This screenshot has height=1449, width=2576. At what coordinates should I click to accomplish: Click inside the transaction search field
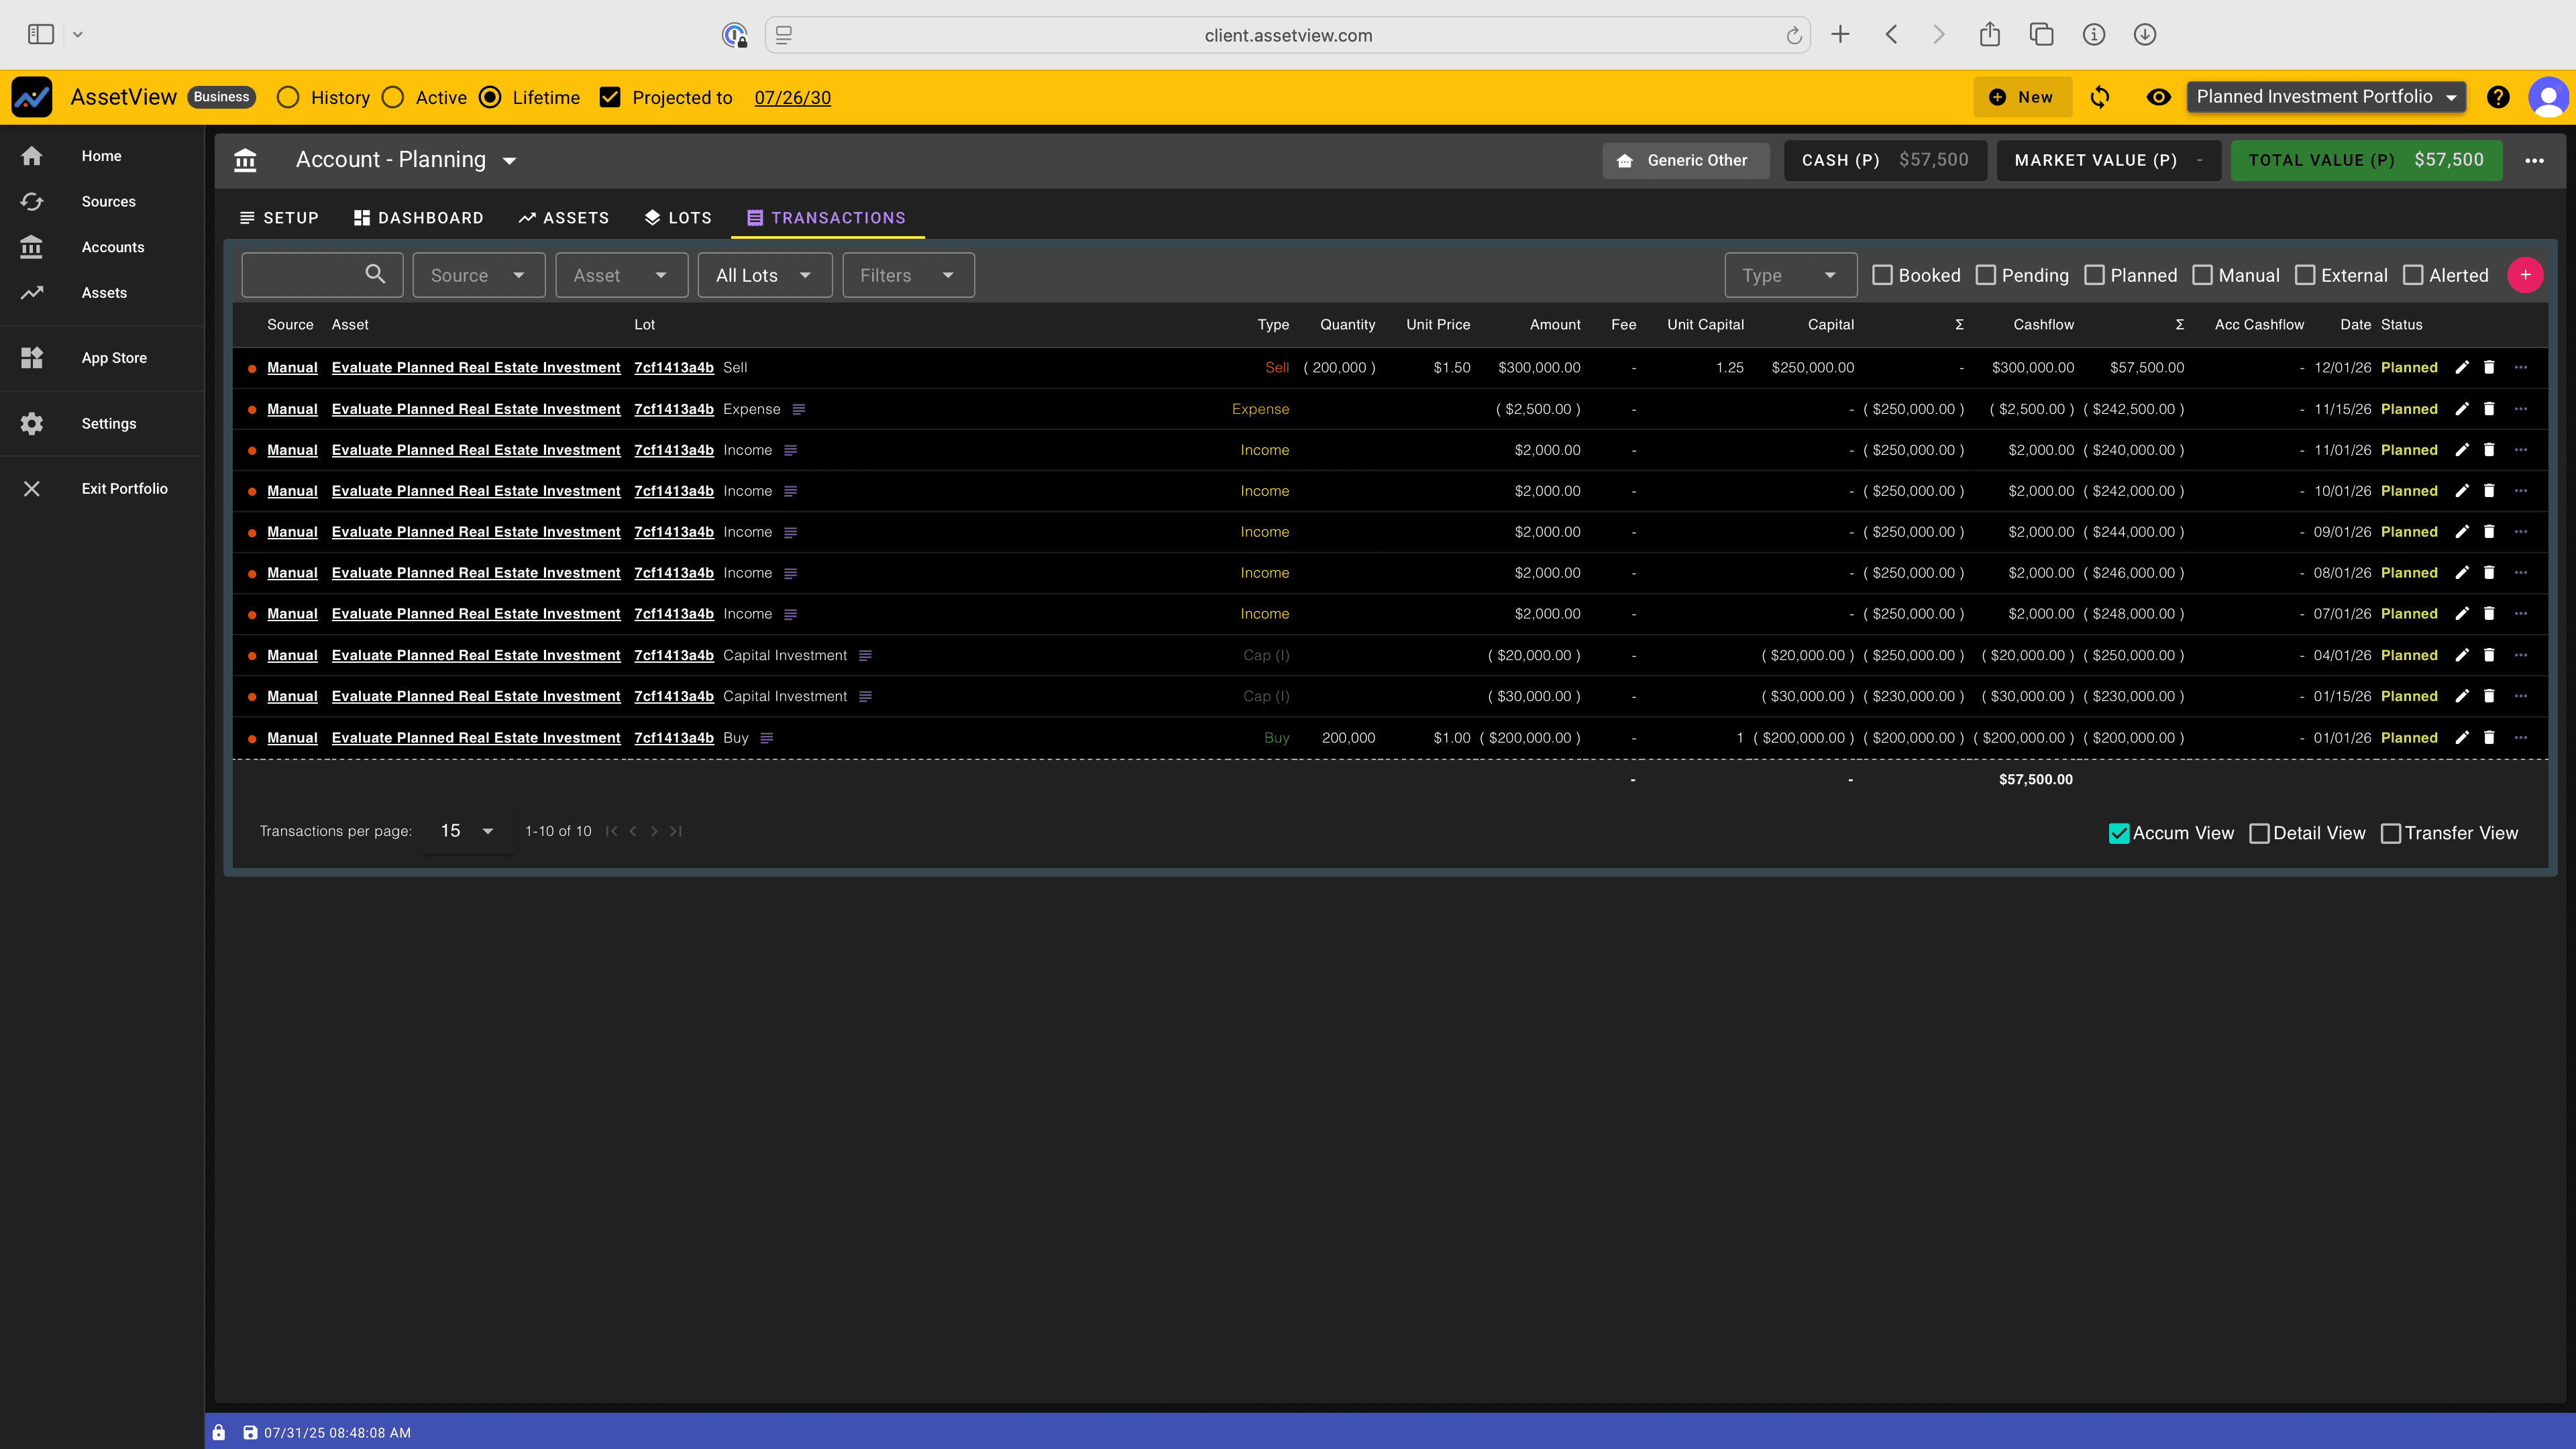[310, 274]
